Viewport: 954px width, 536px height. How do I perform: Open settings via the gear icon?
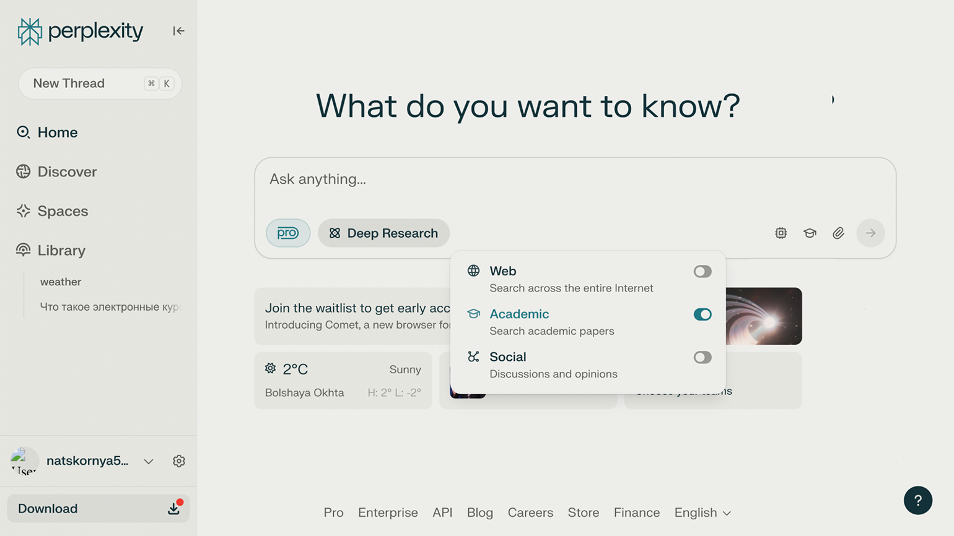pyautogui.click(x=179, y=461)
